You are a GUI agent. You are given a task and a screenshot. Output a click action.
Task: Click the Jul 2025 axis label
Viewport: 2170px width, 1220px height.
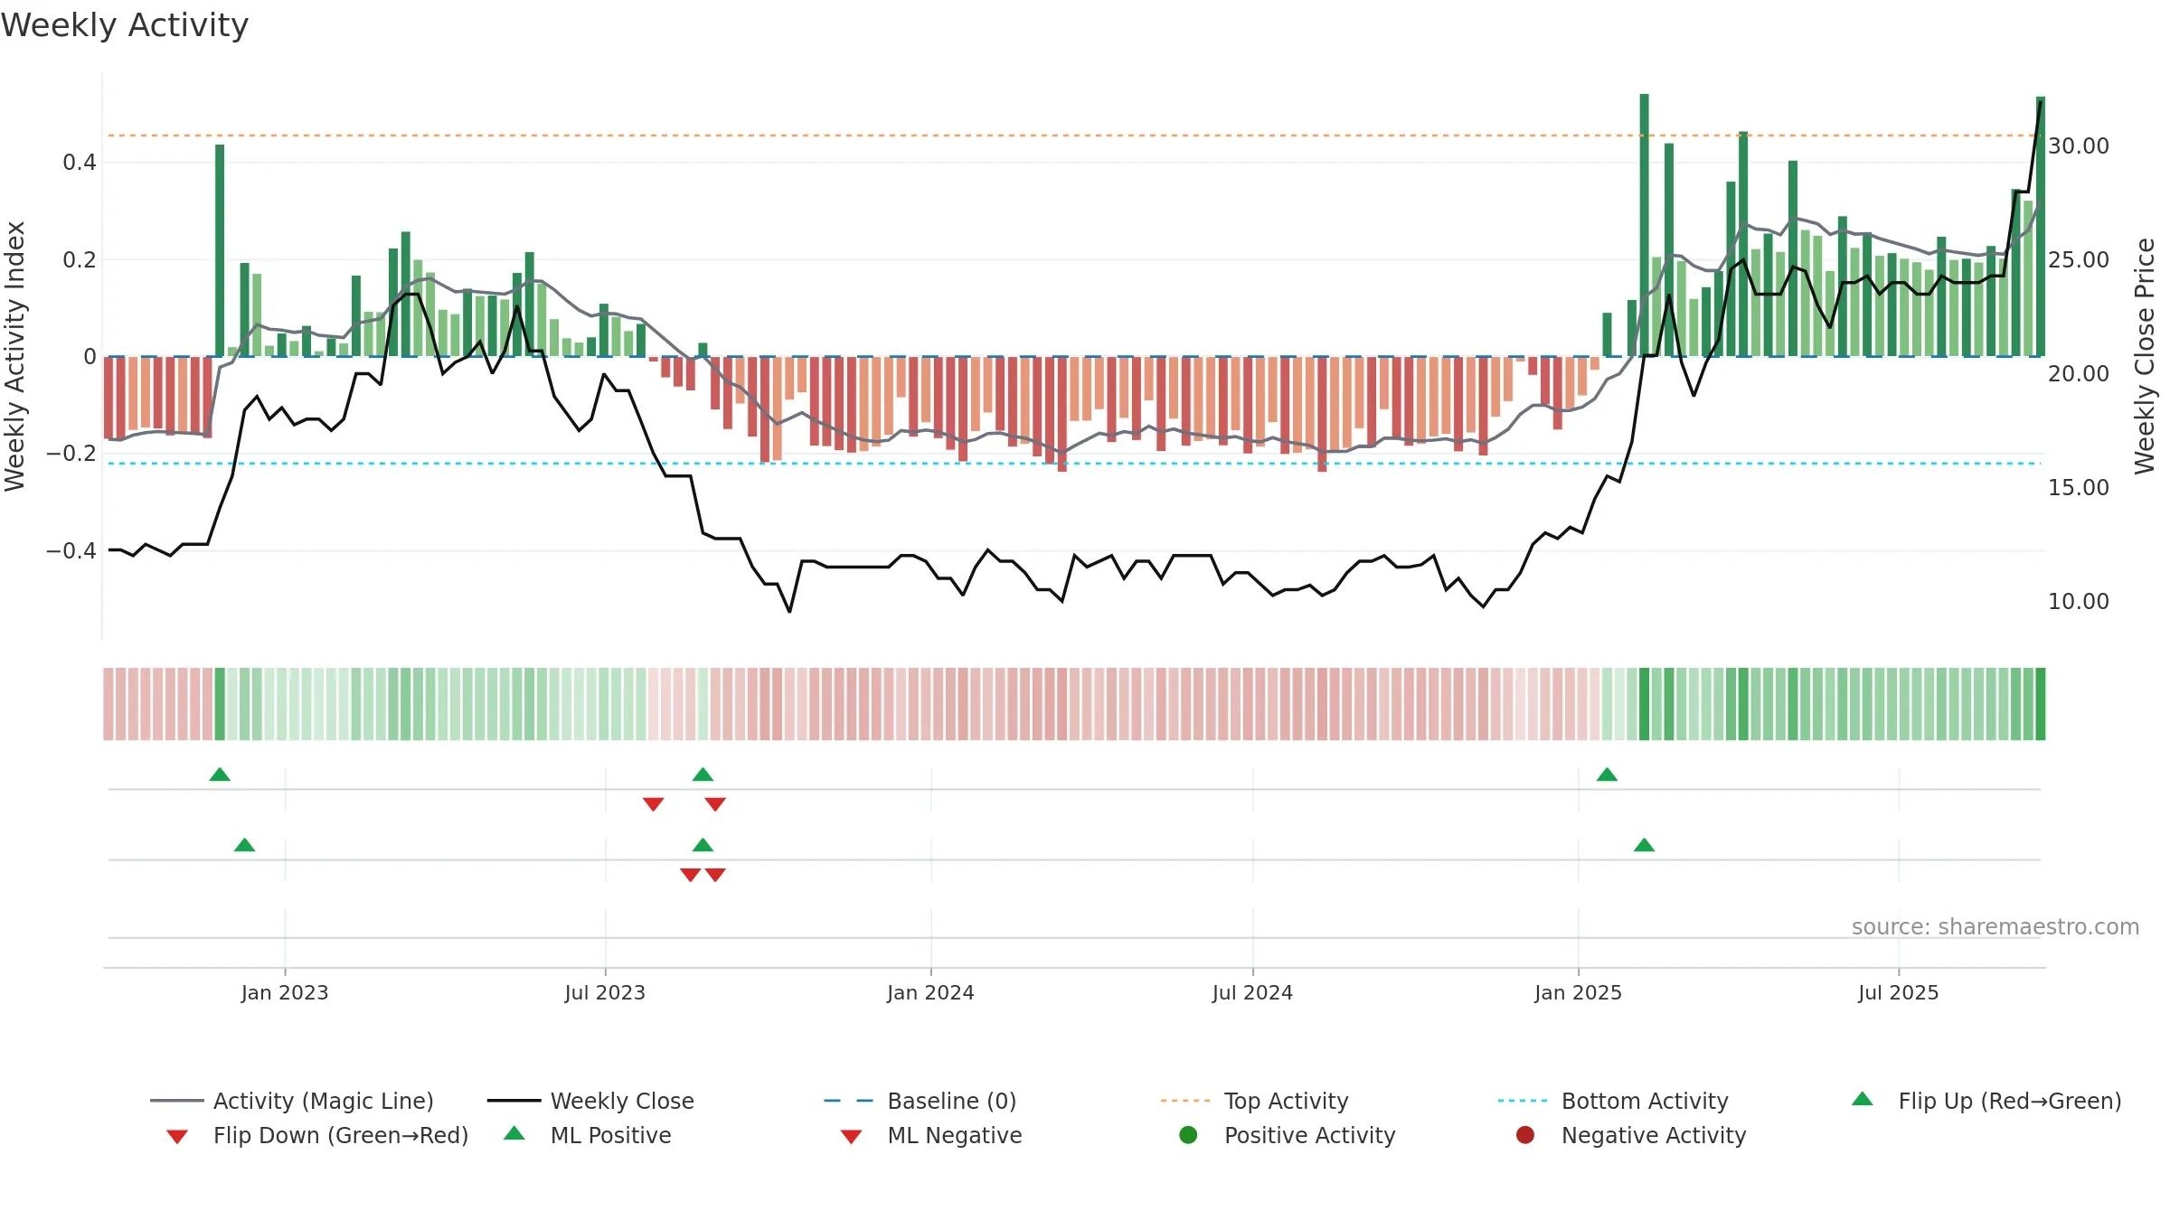click(x=1899, y=992)
